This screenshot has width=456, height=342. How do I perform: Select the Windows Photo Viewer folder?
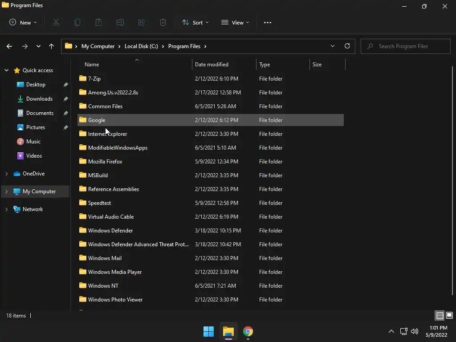[x=211, y=300]
